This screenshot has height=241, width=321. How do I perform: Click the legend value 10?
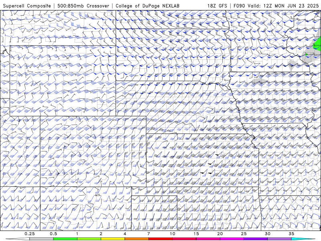[x=172, y=234]
